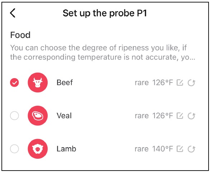Click the Veal steak icon
This screenshot has width=210, height=172.
[x=38, y=116]
